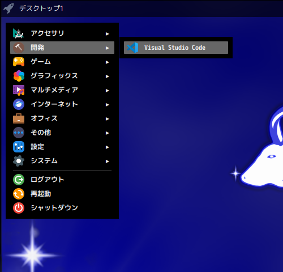The width and height of the screenshot is (283, 272).
Task: Click the マルチメディア film icon
Action: 19,90
